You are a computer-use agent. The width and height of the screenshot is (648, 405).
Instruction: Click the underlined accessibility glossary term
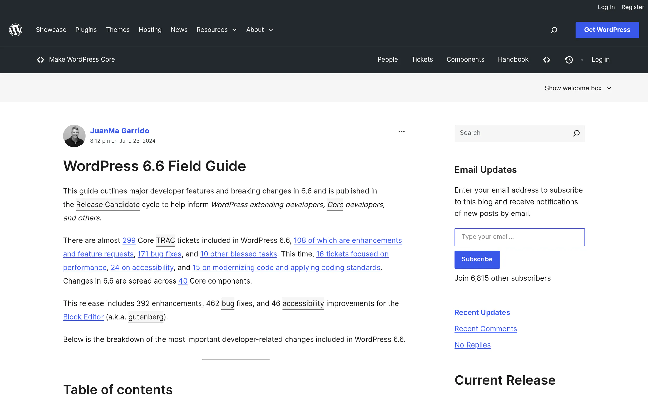[303, 303]
